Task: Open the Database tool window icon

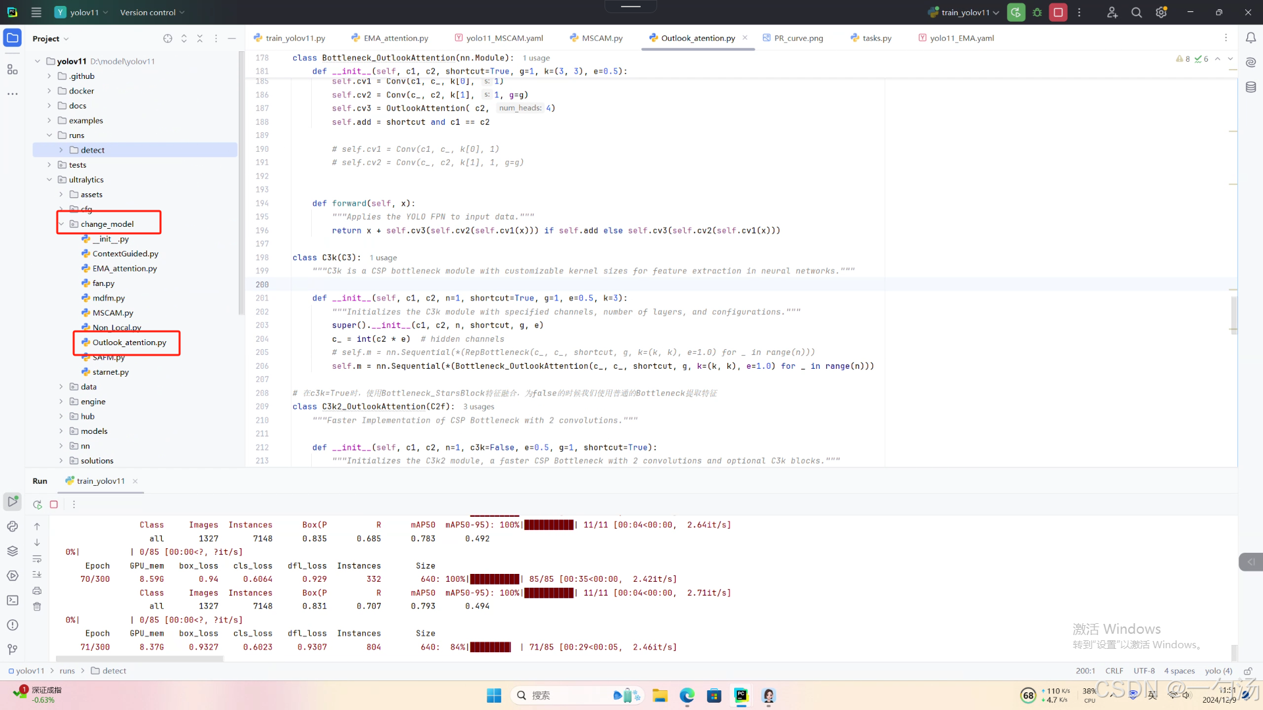Action: (1251, 87)
